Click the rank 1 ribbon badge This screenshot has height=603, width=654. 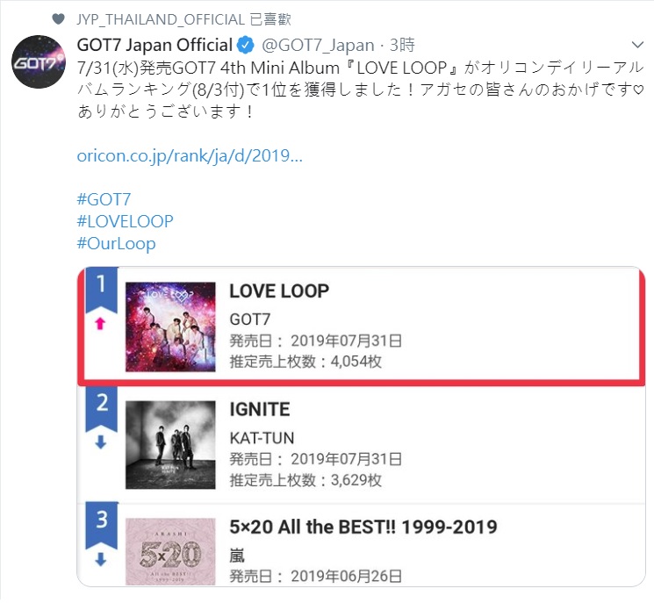[x=100, y=286]
